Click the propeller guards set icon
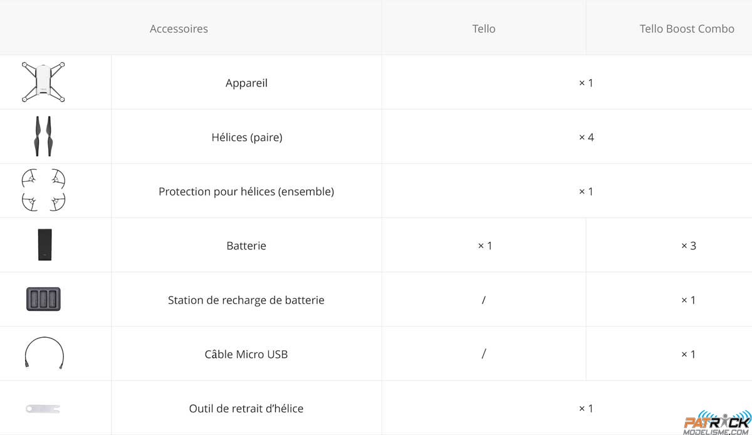This screenshot has width=752, height=435. click(43, 190)
